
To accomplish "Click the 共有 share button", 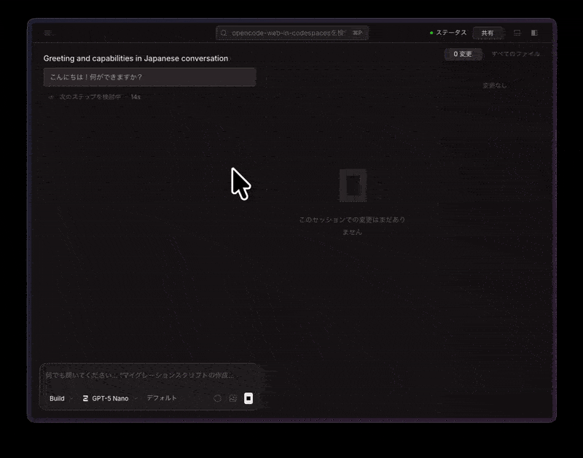I will click(488, 32).
